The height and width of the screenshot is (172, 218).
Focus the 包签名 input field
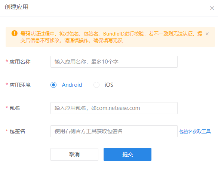click(114, 131)
